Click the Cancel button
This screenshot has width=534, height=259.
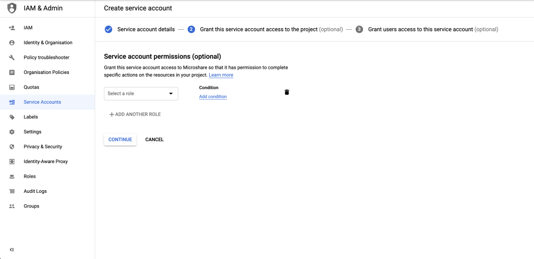(x=154, y=140)
